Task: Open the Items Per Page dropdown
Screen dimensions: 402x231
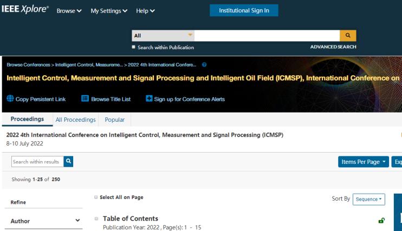Action: [x=362, y=162]
